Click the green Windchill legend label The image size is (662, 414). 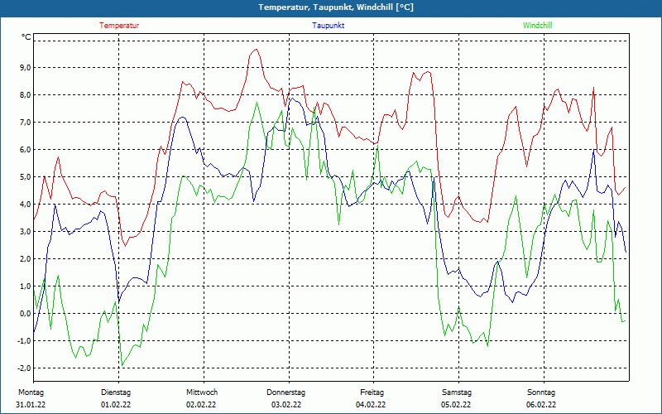pos(537,26)
